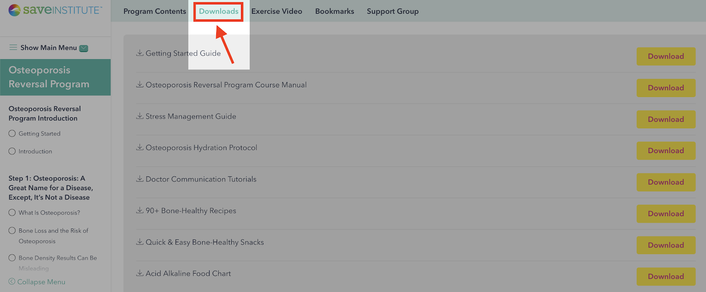This screenshot has width=706, height=292.
Task: Open the Osteoporosis Reversal Program Introduction section
Action: (x=45, y=113)
